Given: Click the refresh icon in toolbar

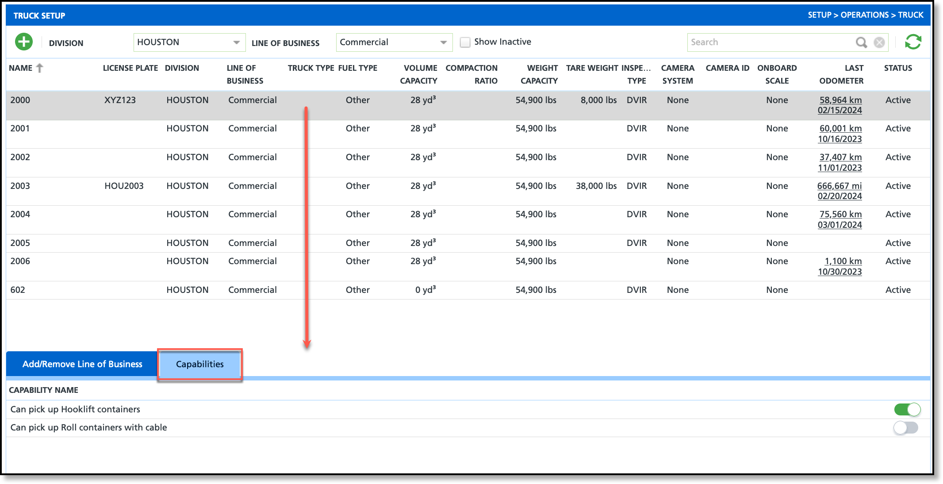Looking at the screenshot, I should 913,42.
